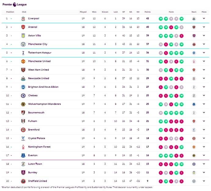
Task: Click the Tottenham Hotspur crest icon
Action: pyautogui.click(x=23, y=53)
